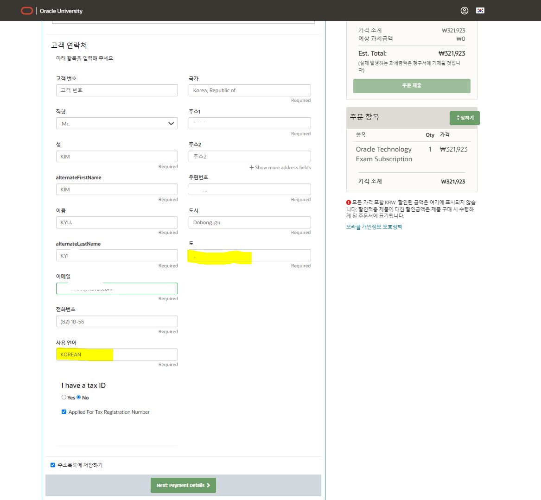541x500 pixels.
Task: Click the 주문 제출 submit order button
Action: [x=412, y=86]
